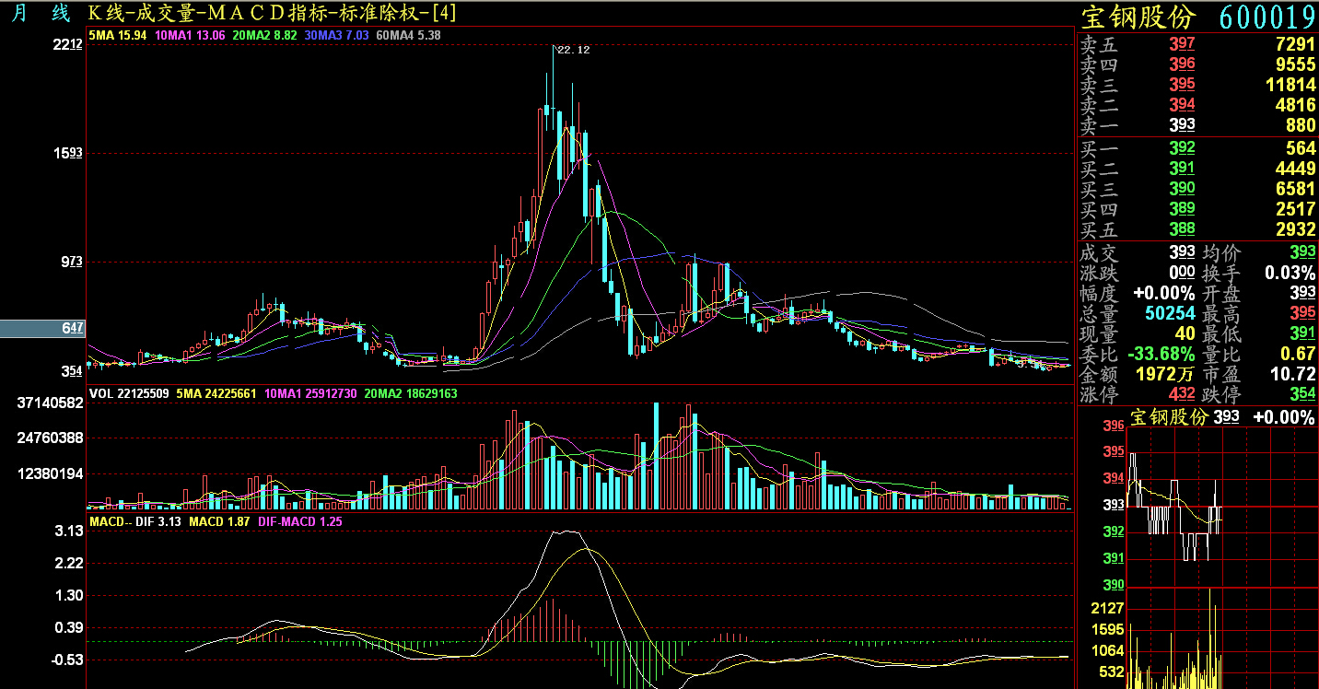This screenshot has width=1319, height=689.
Task: Click the VOL 22125509 volume label
Action: [129, 393]
